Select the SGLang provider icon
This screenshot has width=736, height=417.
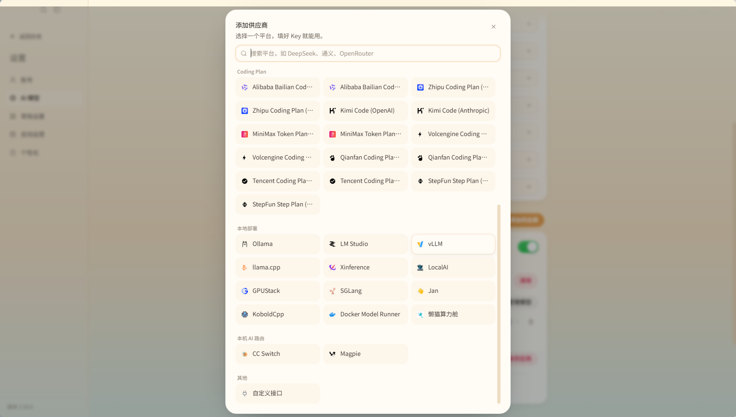click(x=333, y=291)
